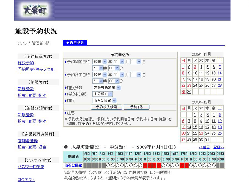Open the end hour 6 dropdown

coord(98,81)
